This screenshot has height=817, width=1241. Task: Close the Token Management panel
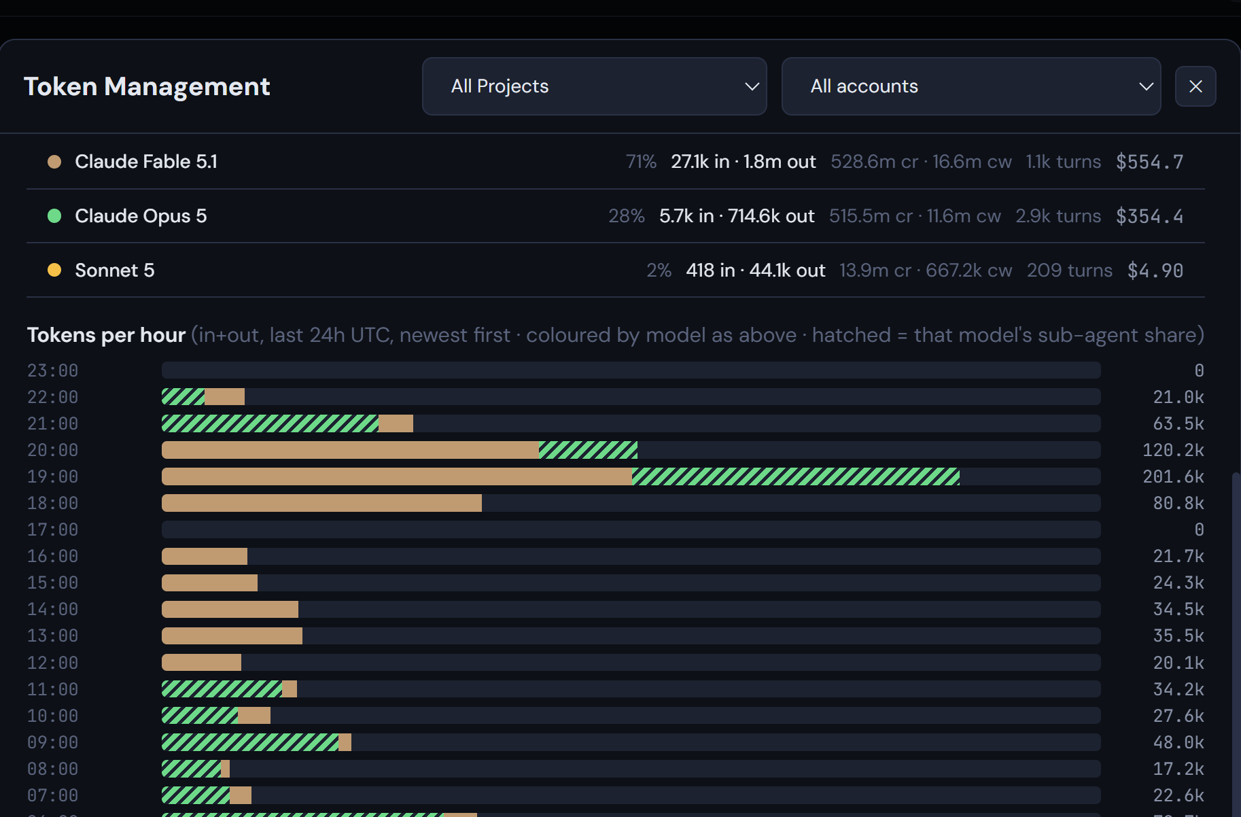point(1195,86)
